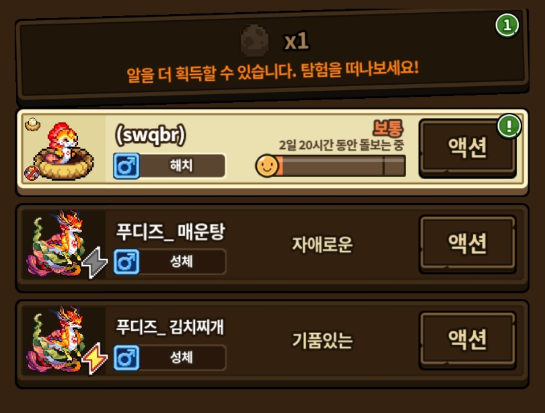
Task: Tap the dark egg silhouette icon
Action: pyautogui.click(x=254, y=40)
